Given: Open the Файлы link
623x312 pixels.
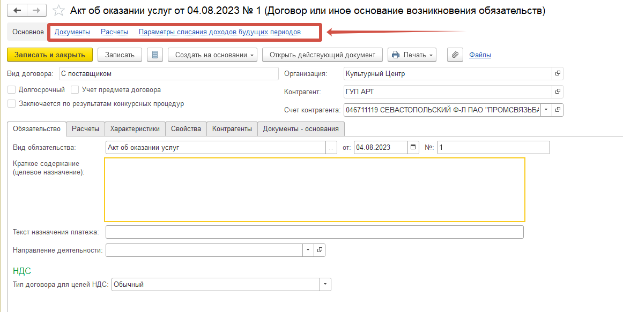Looking at the screenshot, I should pos(480,55).
